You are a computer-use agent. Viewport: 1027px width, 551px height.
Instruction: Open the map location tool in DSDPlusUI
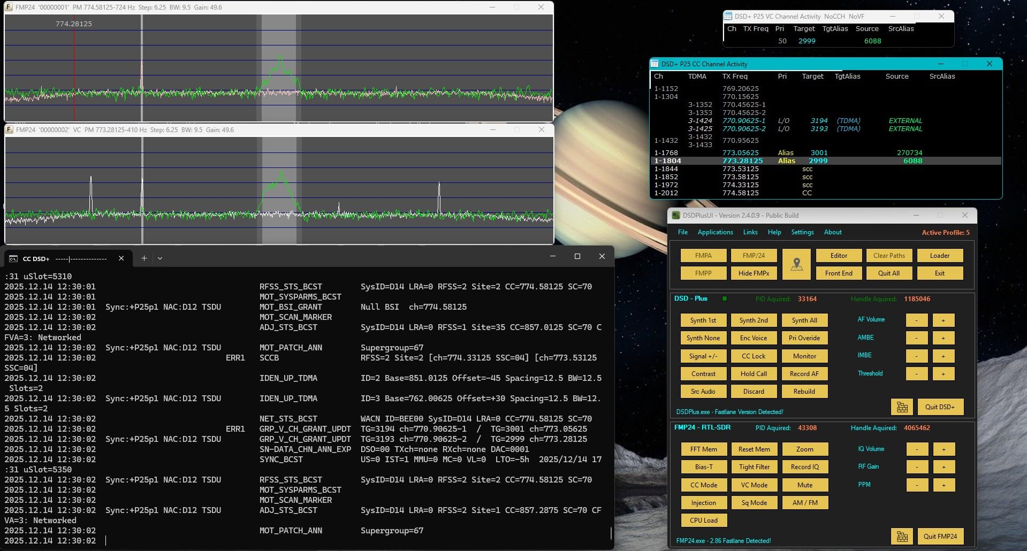pyautogui.click(x=796, y=264)
